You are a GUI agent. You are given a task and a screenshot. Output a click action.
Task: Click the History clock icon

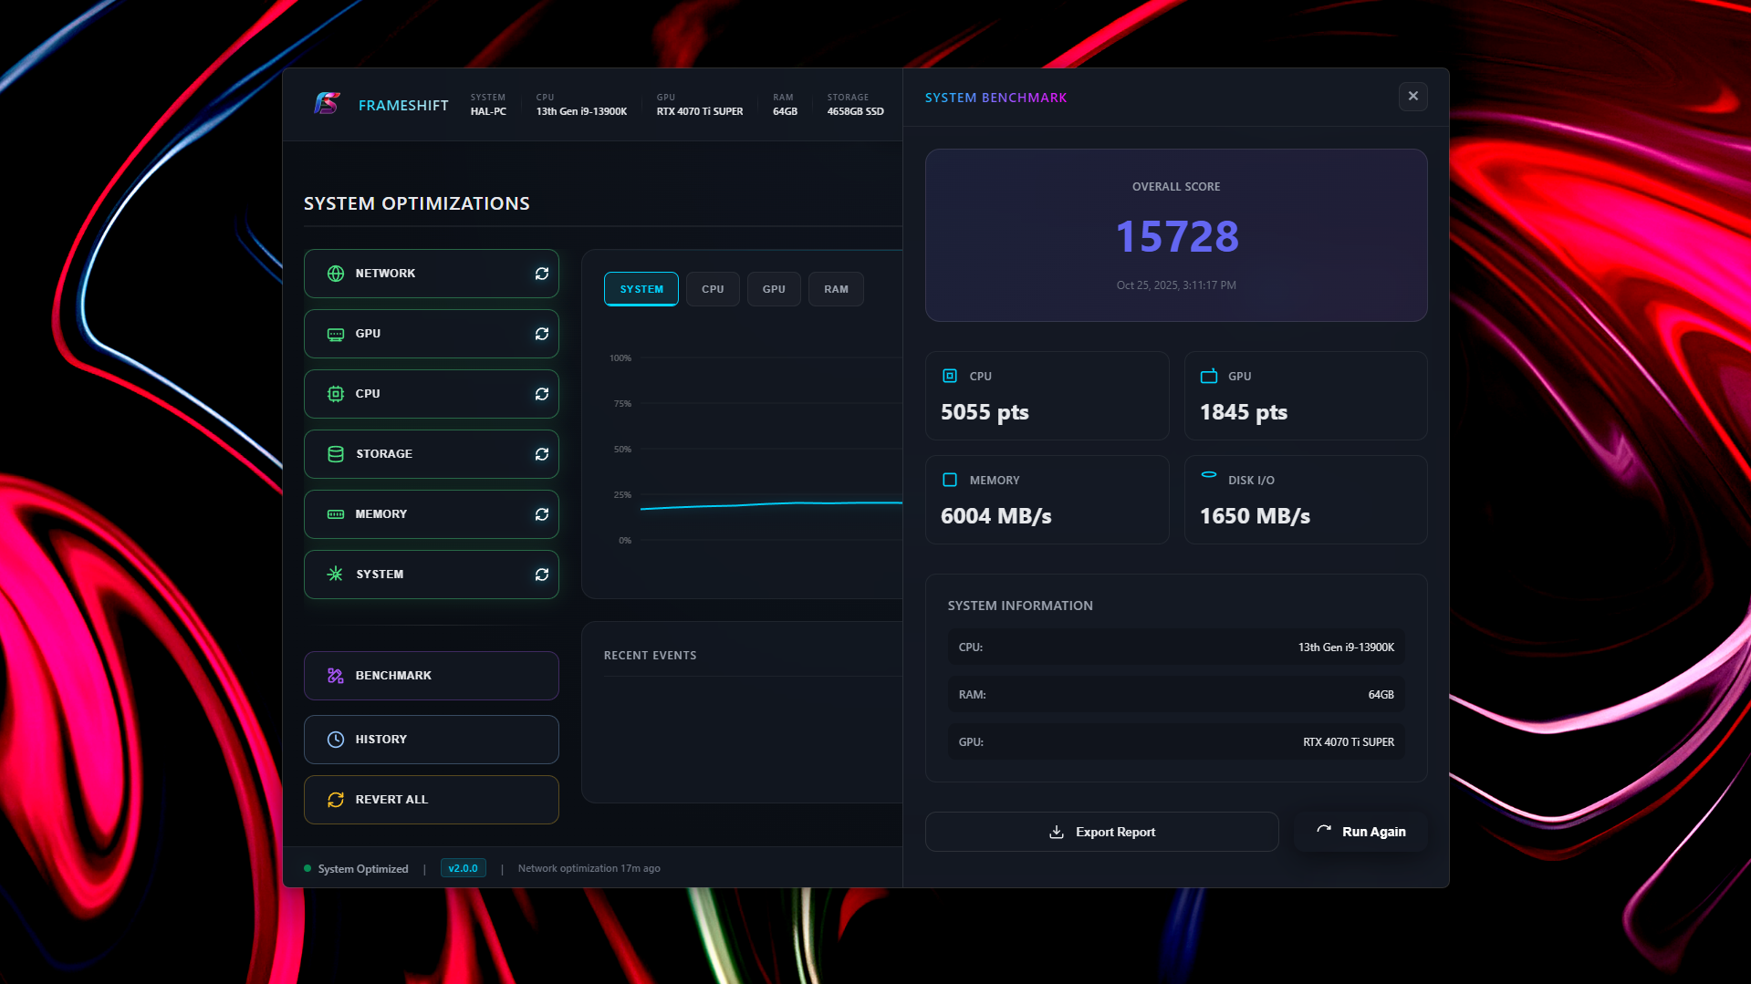tap(334, 739)
